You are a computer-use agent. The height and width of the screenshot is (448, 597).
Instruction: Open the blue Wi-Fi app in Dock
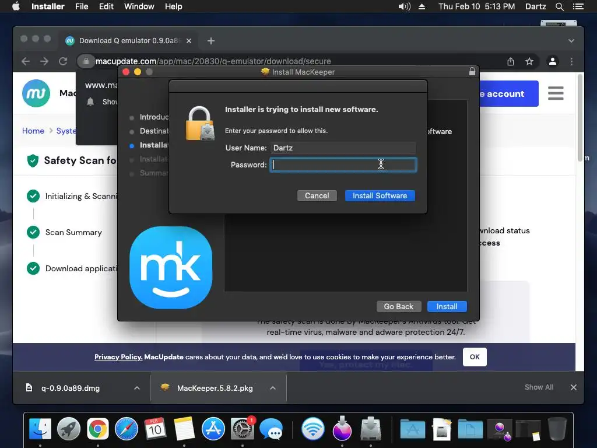coord(313,429)
